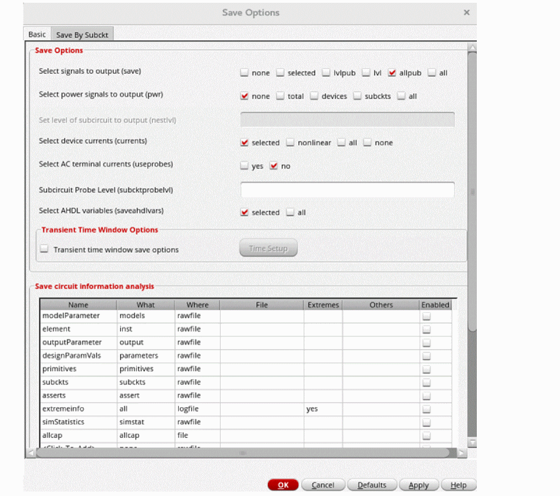Enable Transient time window save options

pyautogui.click(x=45, y=250)
